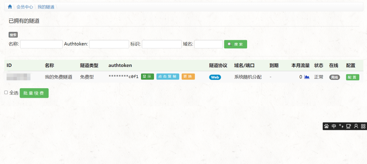Toggle the 全选 select-all checkbox
Image resolution: width=367 pixels, height=164 pixels.
6,93
